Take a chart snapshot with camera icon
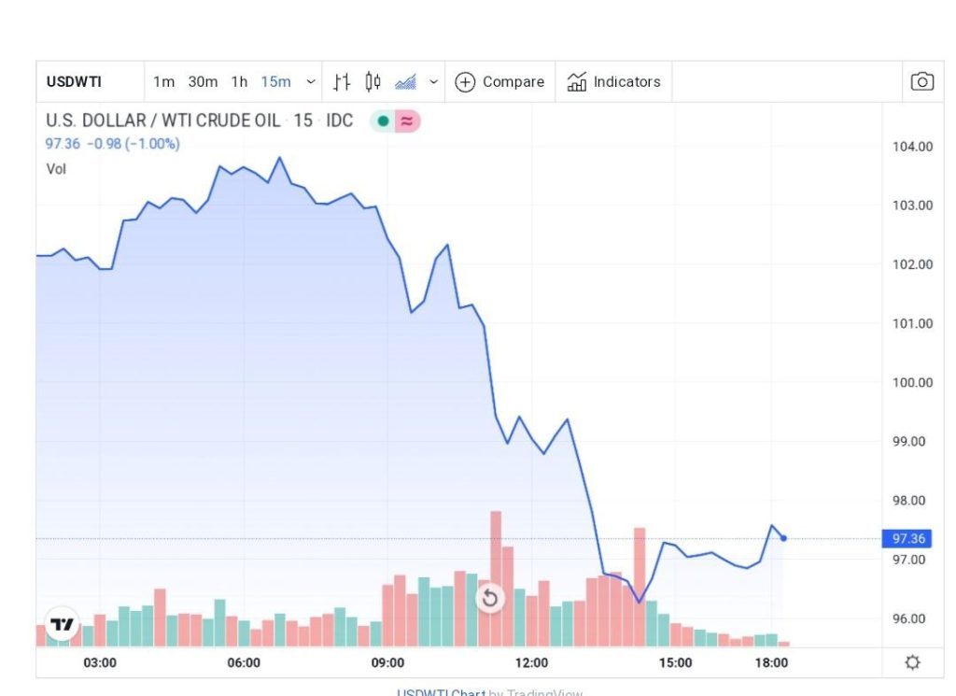This screenshot has height=696, width=956. (x=921, y=81)
